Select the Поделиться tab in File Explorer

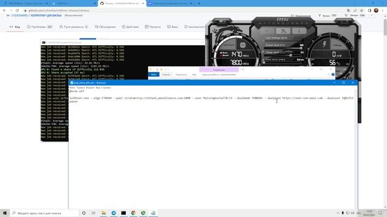point(181,75)
